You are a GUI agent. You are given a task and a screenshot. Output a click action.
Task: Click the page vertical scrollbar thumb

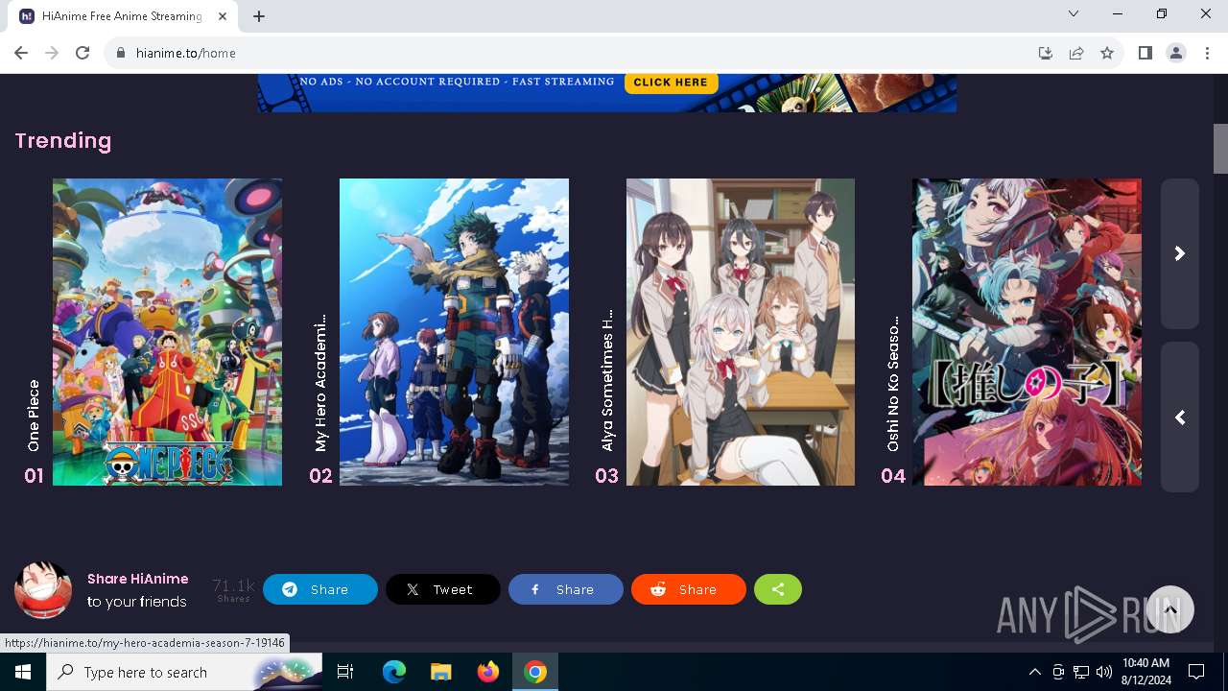(1220, 149)
